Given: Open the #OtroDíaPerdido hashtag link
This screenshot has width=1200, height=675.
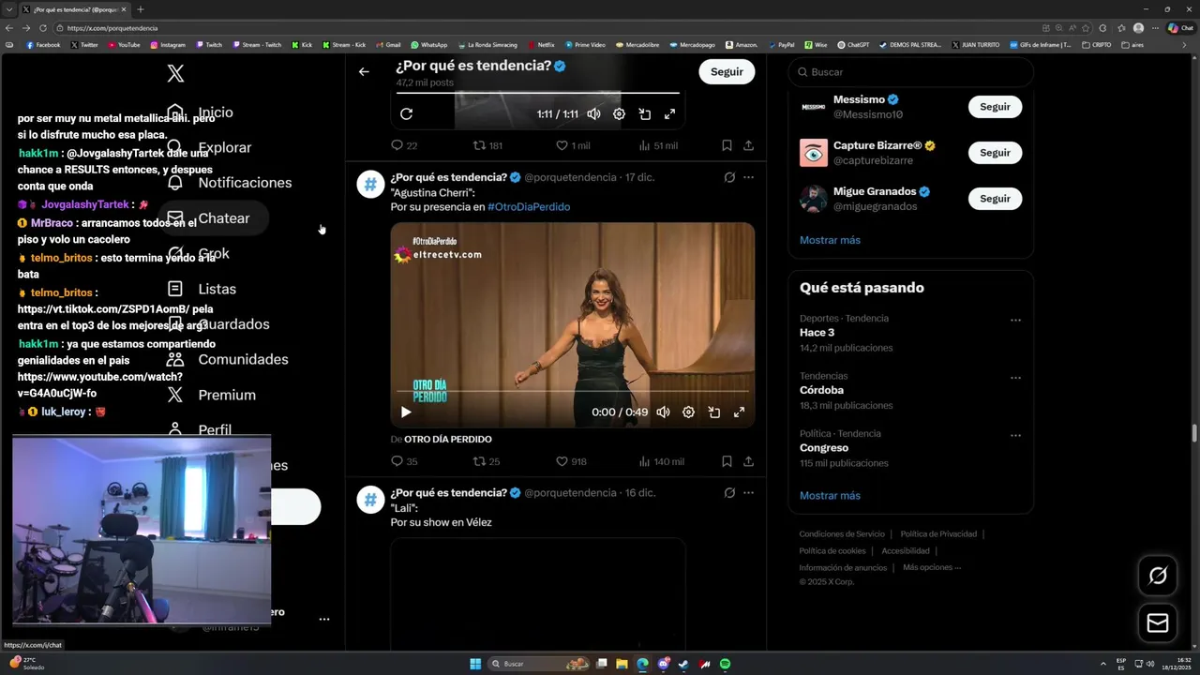Looking at the screenshot, I should tap(529, 207).
